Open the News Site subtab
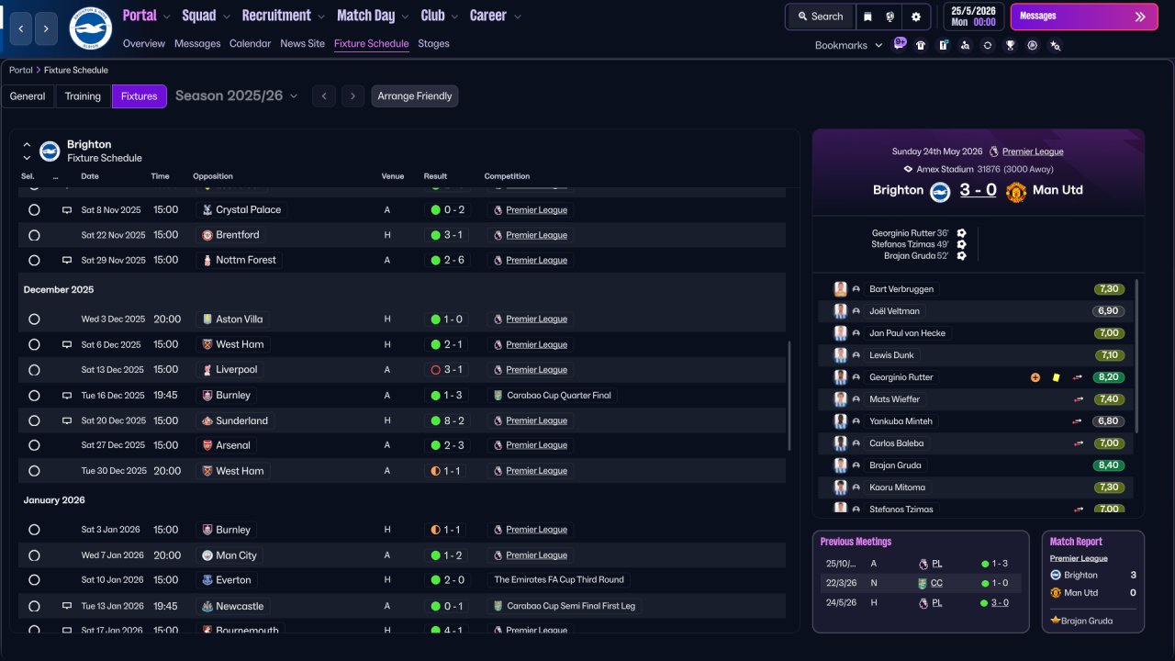The width and height of the screenshot is (1175, 661). tap(302, 43)
